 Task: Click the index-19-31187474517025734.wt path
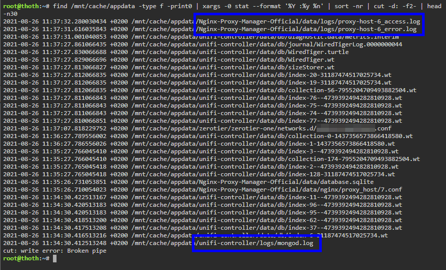tap(261, 83)
